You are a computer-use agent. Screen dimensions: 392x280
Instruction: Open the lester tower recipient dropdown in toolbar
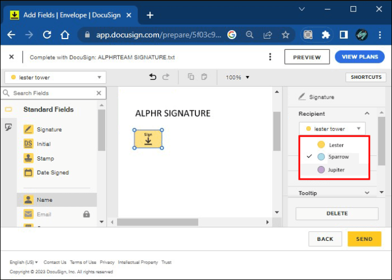(55, 77)
